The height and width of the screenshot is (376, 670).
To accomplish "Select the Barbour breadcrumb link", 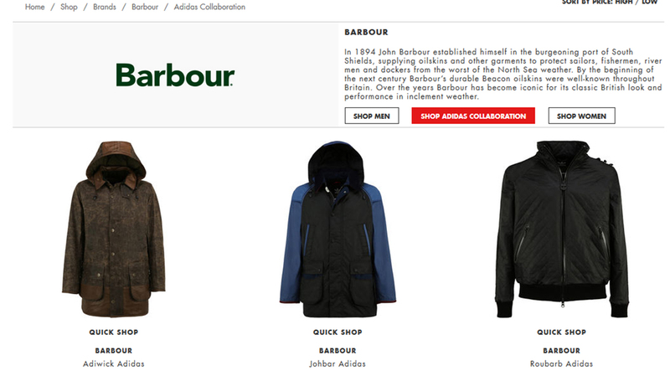I will point(145,7).
